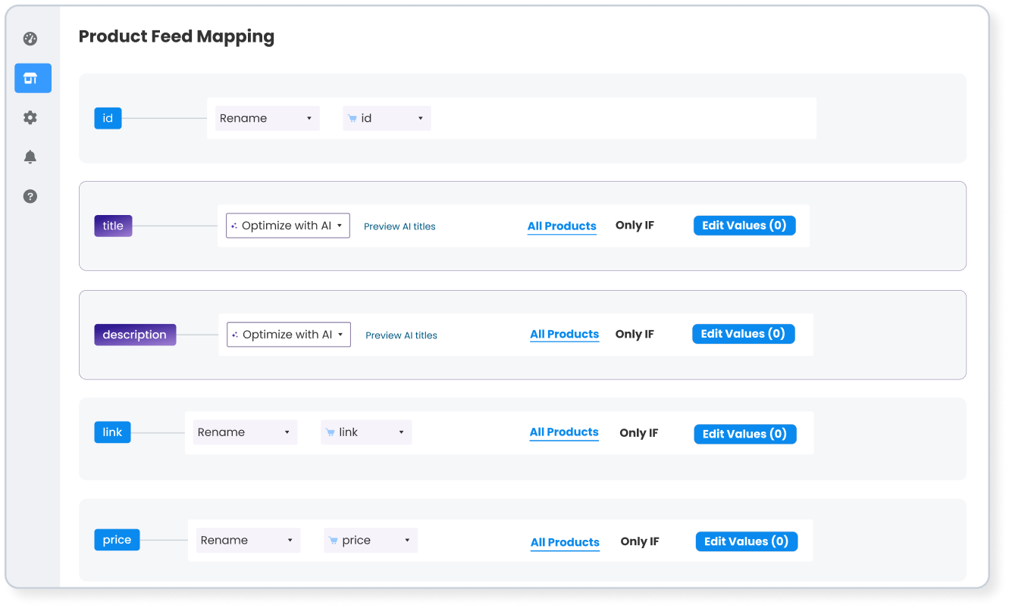Expand the Rename dropdown in id row

tap(267, 118)
